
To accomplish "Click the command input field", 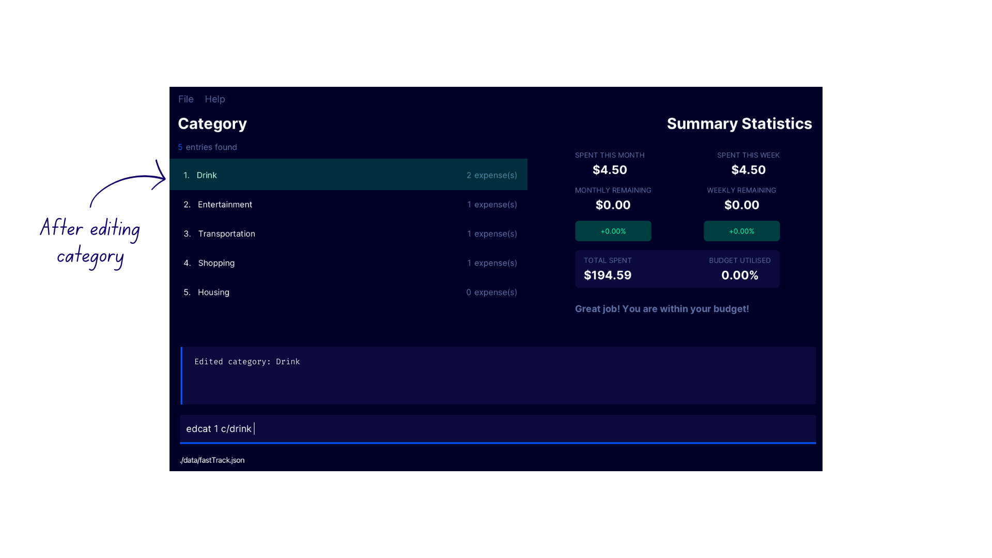I will coord(498,429).
